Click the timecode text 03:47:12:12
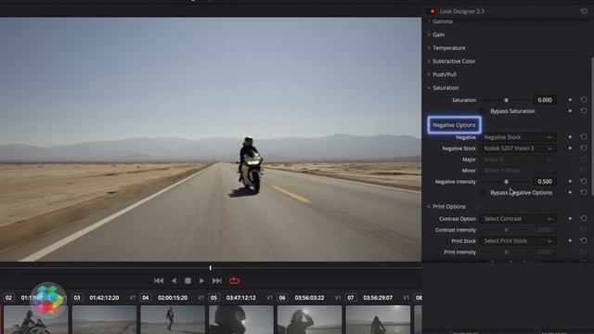This screenshot has height=334, width=594. point(241,298)
